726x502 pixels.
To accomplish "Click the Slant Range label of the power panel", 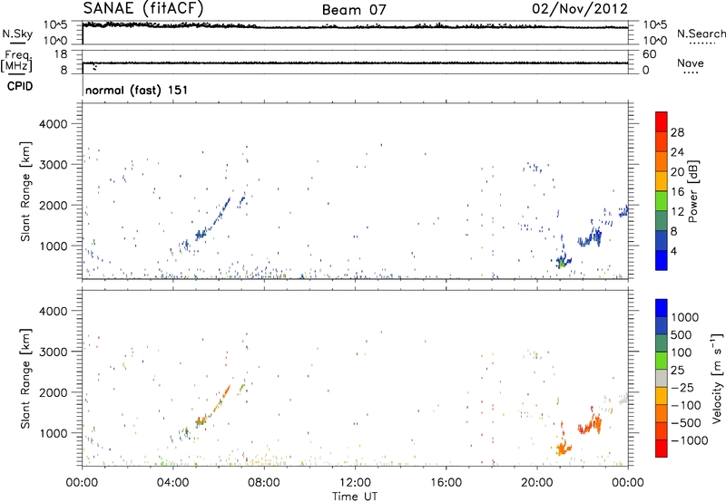I will (x=25, y=191).
